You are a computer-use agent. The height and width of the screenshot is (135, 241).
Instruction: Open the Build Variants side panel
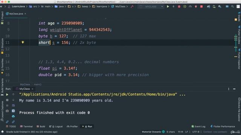pyautogui.click(x=2, y=87)
